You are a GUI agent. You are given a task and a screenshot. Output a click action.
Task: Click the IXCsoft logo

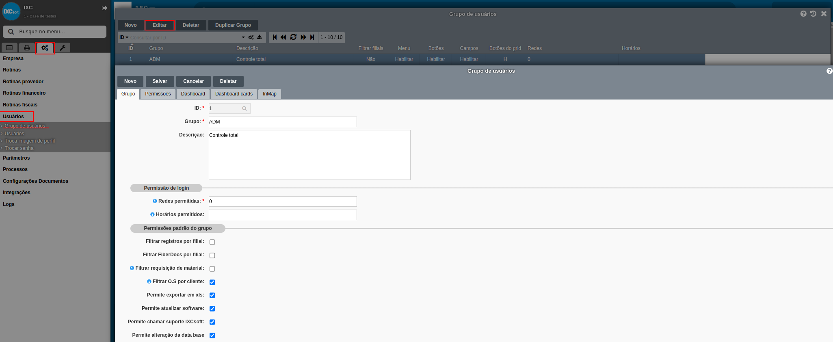coord(11,11)
